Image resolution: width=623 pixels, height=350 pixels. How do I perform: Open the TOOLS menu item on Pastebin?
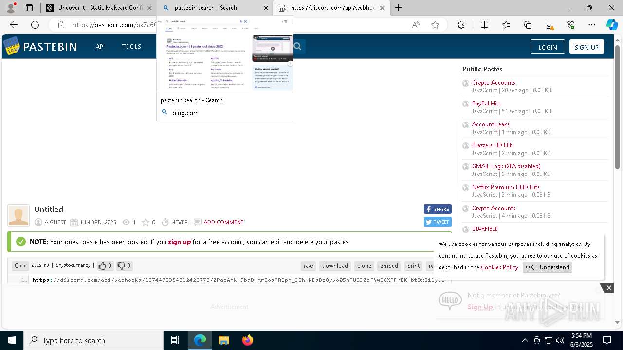[x=131, y=46]
